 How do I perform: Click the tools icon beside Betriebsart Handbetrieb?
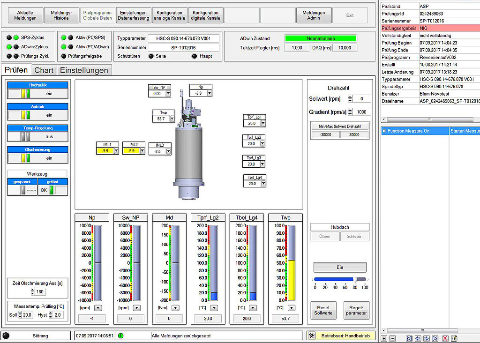[312, 336]
